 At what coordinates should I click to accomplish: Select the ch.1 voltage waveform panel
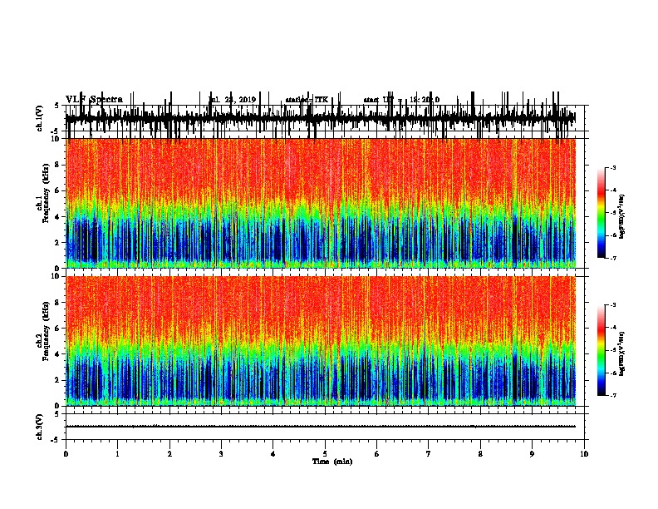coord(325,118)
